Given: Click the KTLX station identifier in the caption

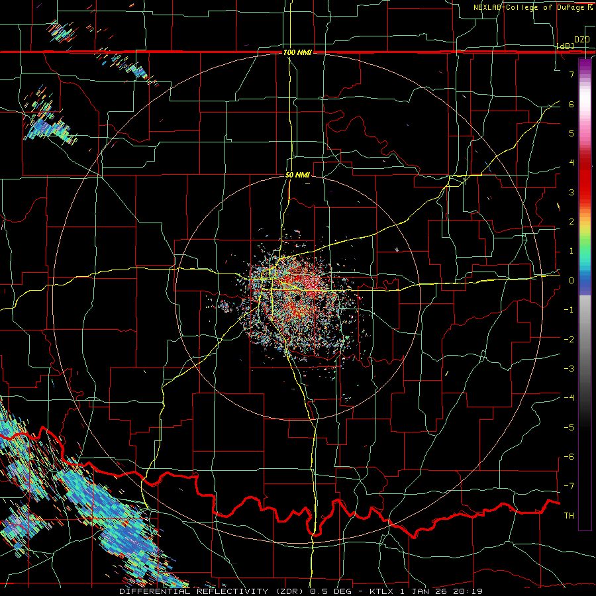Looking at the screenshot, I should click(x=383, y=591).
